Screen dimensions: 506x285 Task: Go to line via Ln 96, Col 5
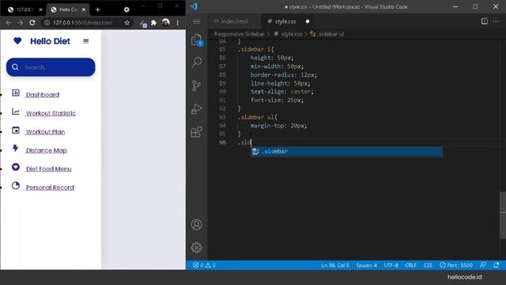335,265
